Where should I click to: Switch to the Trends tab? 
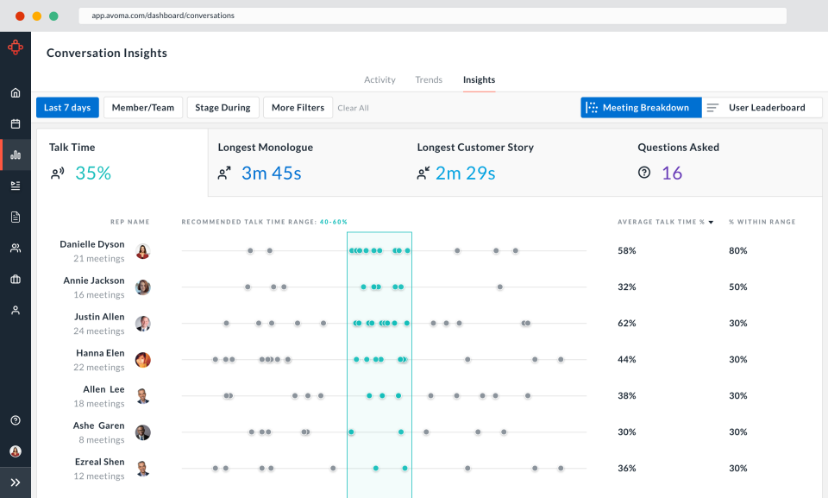tap(429, 79)
